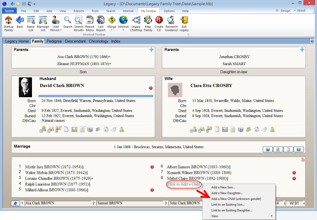Open marriage notes pencil button

(x=278, y=149)
